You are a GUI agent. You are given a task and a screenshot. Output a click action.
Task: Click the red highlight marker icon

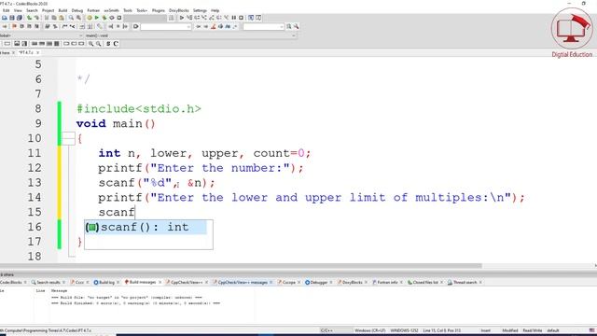[214, 26]
